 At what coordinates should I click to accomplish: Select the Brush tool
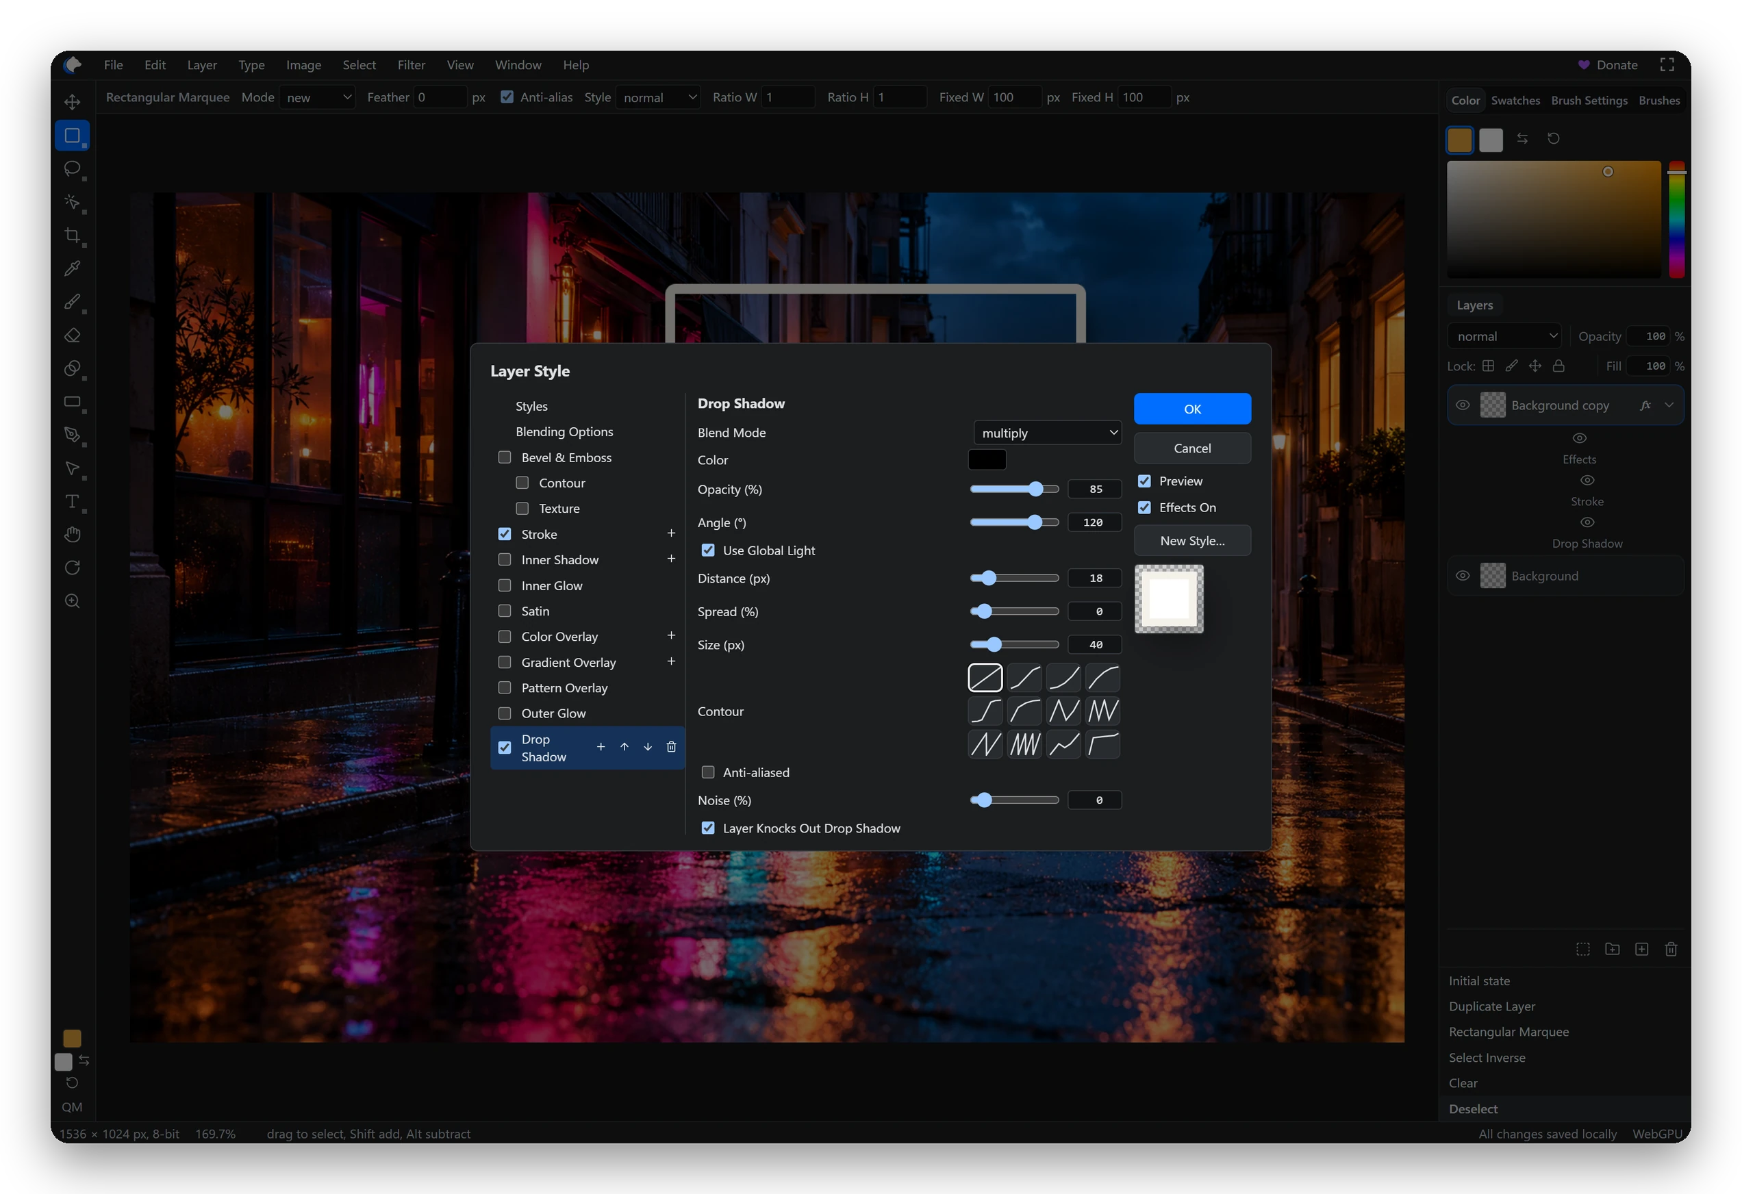[73, 302]
